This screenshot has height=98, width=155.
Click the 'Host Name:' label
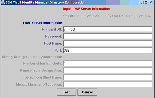coord(53,43)
